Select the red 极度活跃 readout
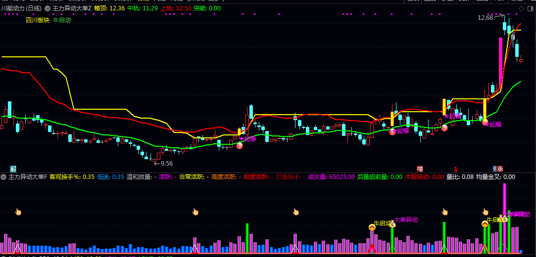The image size is (536, 257). [258, 177]
